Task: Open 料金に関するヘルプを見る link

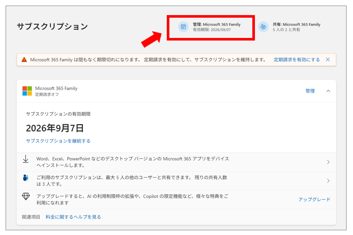Action: 73,217
